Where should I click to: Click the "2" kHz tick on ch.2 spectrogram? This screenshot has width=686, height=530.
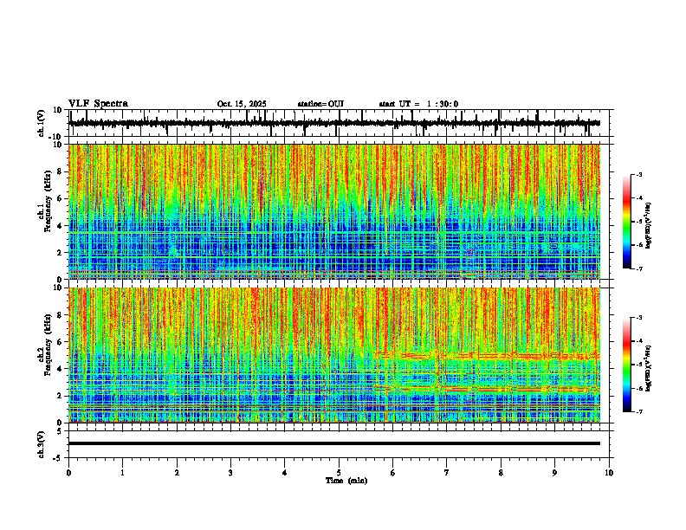pos(60,396)
